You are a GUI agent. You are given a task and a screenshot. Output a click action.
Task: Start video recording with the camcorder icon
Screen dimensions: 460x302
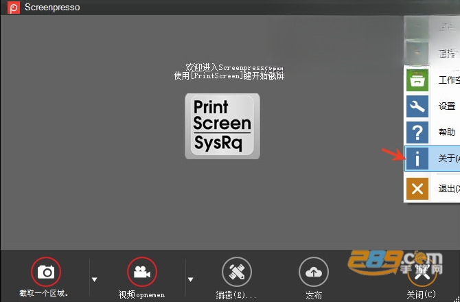pyautogui.click(x=142, y=272)
